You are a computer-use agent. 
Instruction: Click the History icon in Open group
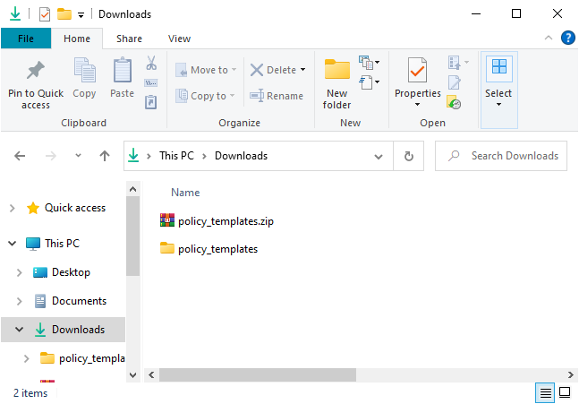454,102
